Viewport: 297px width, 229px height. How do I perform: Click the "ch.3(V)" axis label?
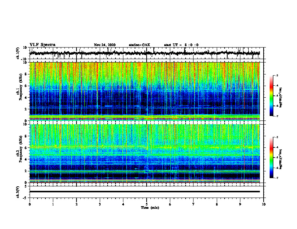tap(18, 192)
